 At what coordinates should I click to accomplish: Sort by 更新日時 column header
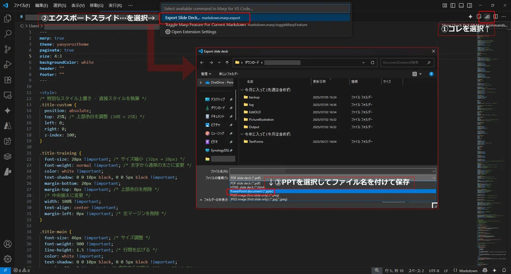pyautogui.click(x=319, y=81)
